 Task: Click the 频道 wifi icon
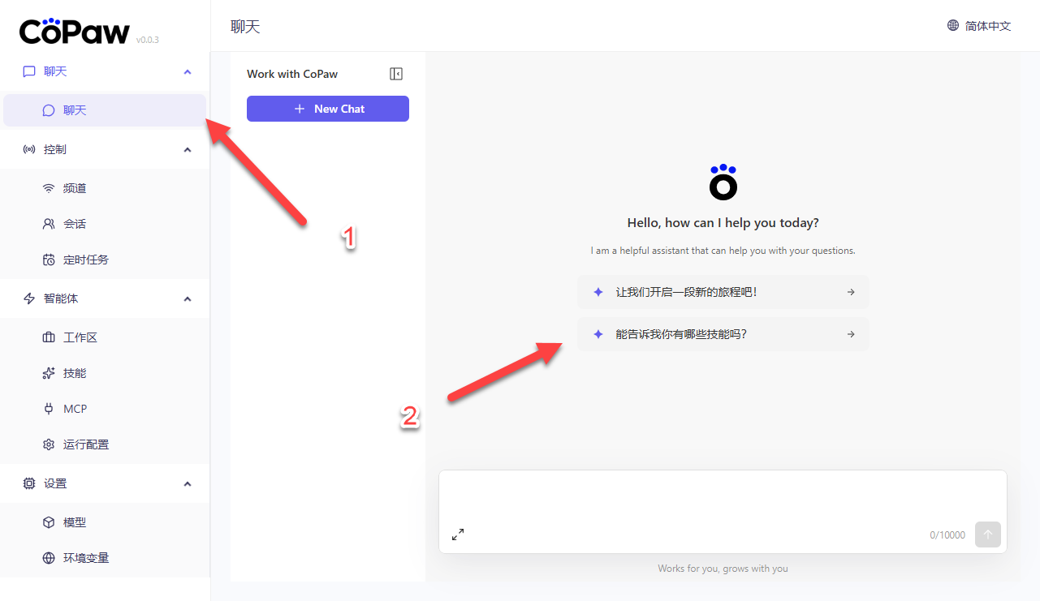49,188
